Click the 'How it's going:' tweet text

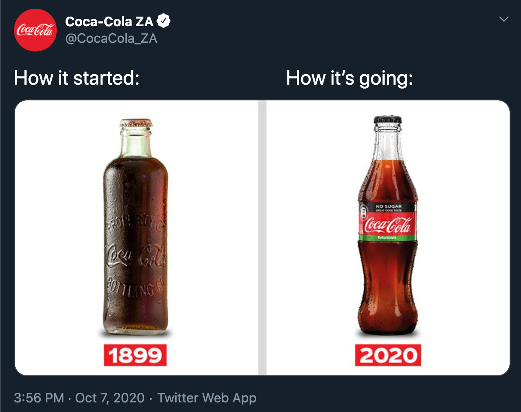pos(349,78)
